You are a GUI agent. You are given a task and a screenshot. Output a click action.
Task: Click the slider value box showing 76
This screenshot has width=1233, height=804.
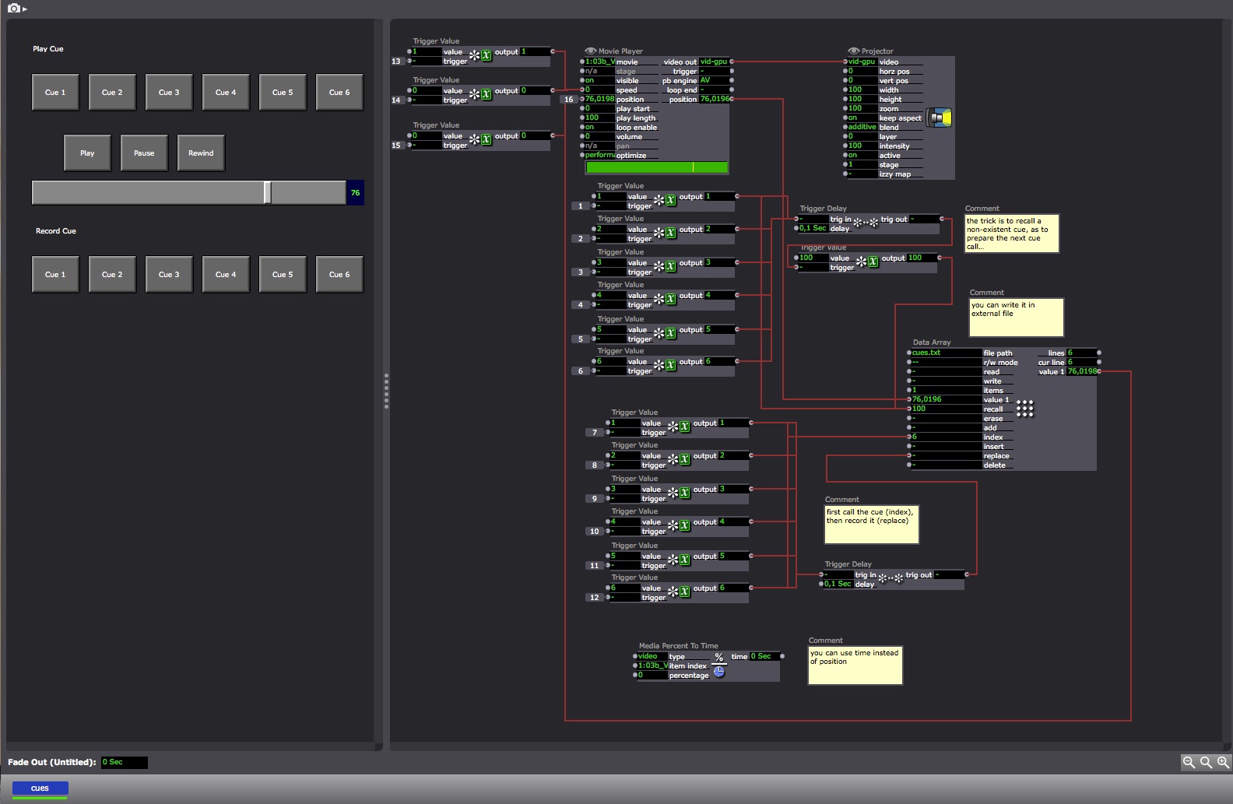355,192
